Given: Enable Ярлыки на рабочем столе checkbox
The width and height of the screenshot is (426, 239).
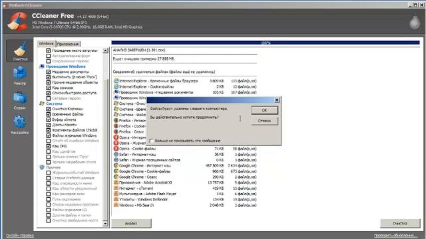Looking at the screenshot, I should point(49,162).
